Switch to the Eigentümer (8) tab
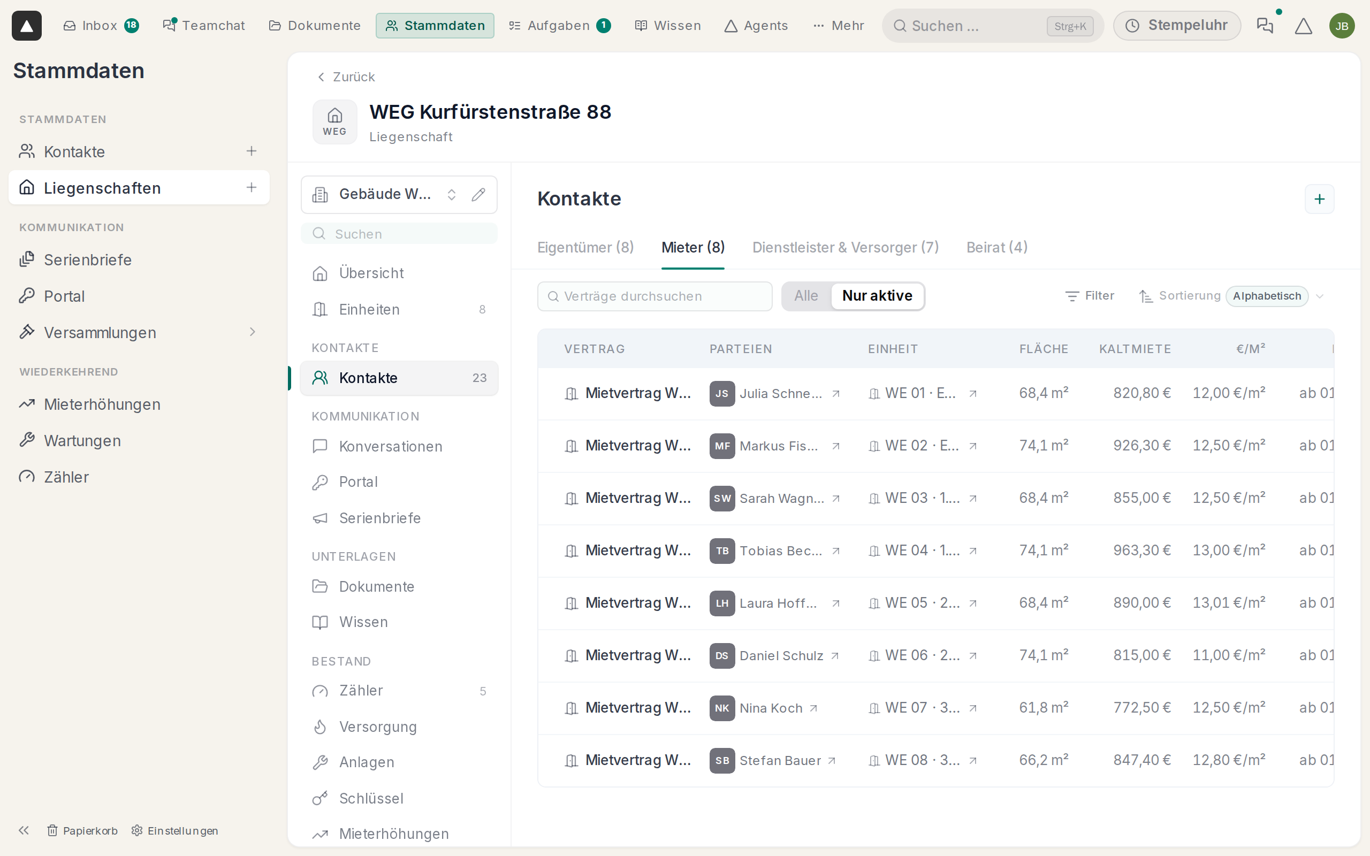The width and height of the screenshot is (1370, 856). [585, 247]
